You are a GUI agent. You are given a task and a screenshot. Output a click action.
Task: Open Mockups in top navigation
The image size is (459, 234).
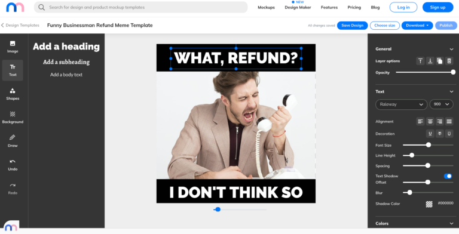pos(266,8)
